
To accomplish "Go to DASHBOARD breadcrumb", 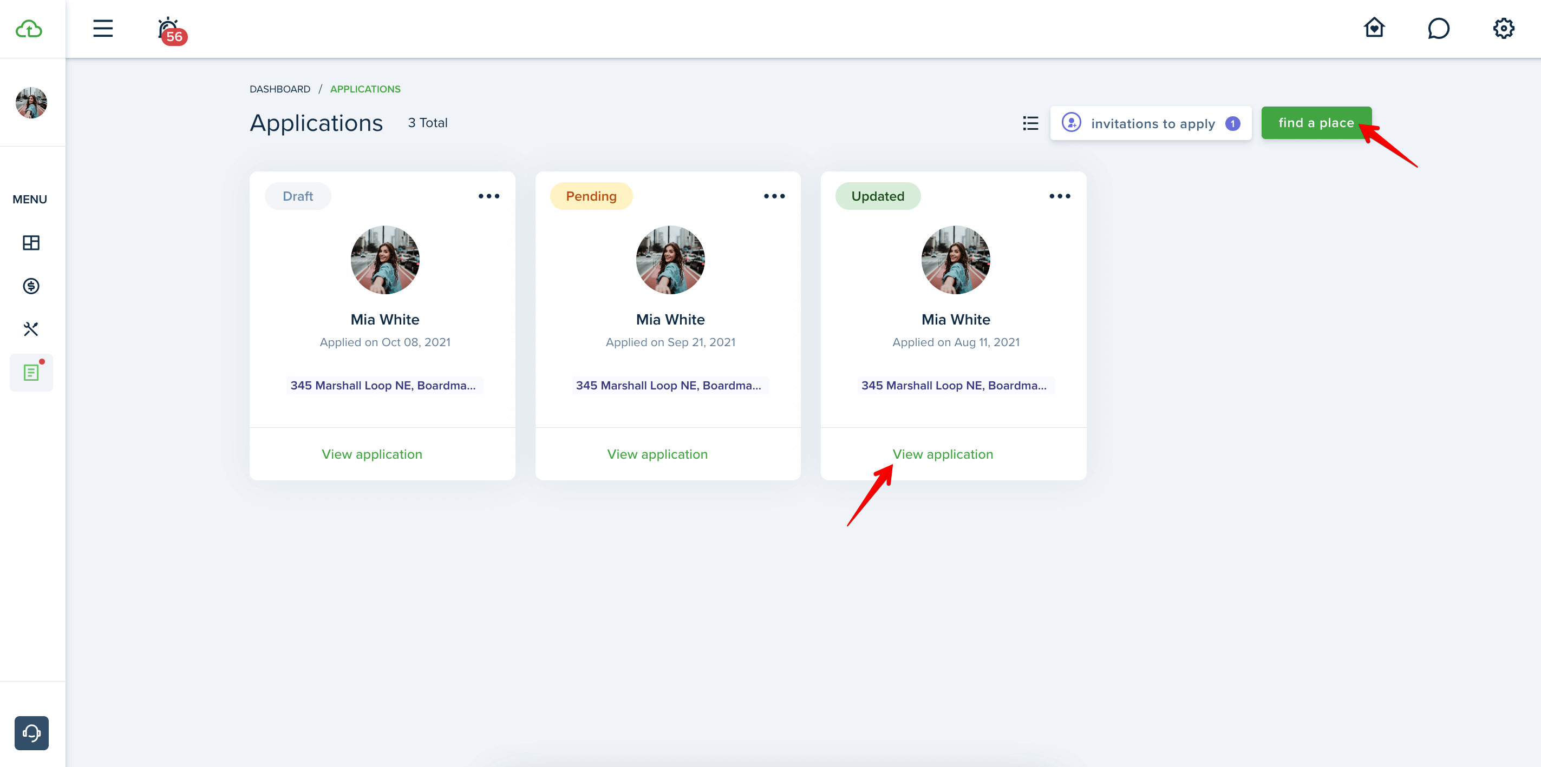I will [280, 89].
